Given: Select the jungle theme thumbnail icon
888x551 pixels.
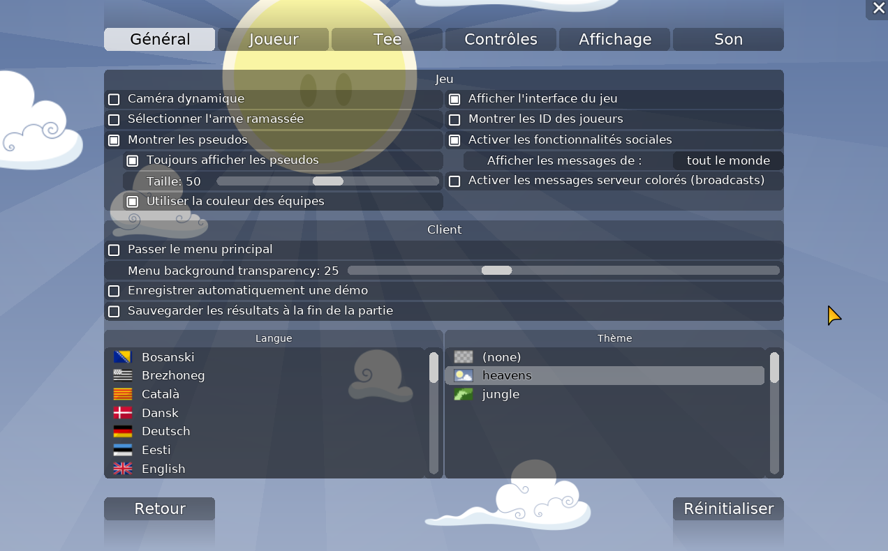Looking at the screenshot, I should click(464, 394).
